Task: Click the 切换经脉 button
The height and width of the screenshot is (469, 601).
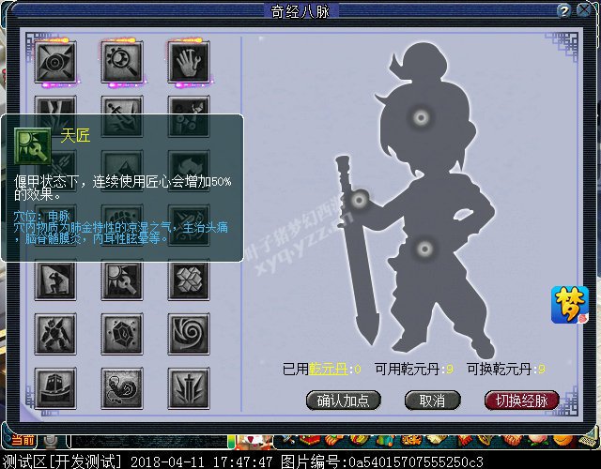Action: pos(522,401)
